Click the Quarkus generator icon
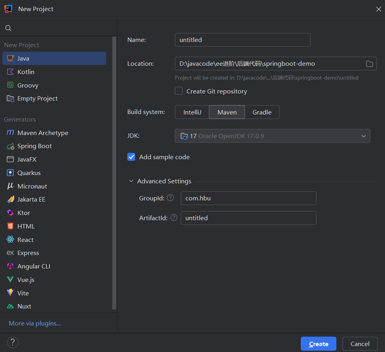This screenshot has width=385, height=352. click(x=10, y=173)
